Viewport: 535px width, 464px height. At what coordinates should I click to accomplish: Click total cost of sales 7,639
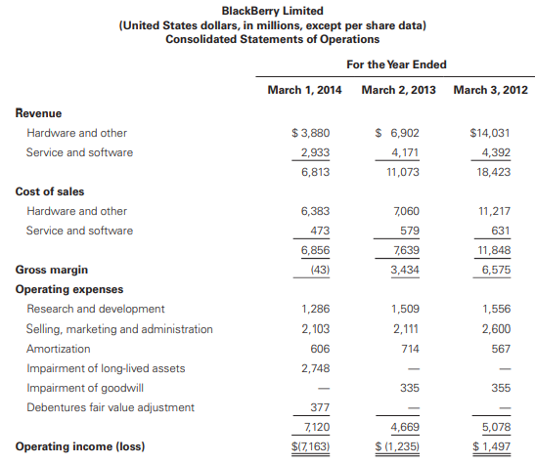coord(406,250)
